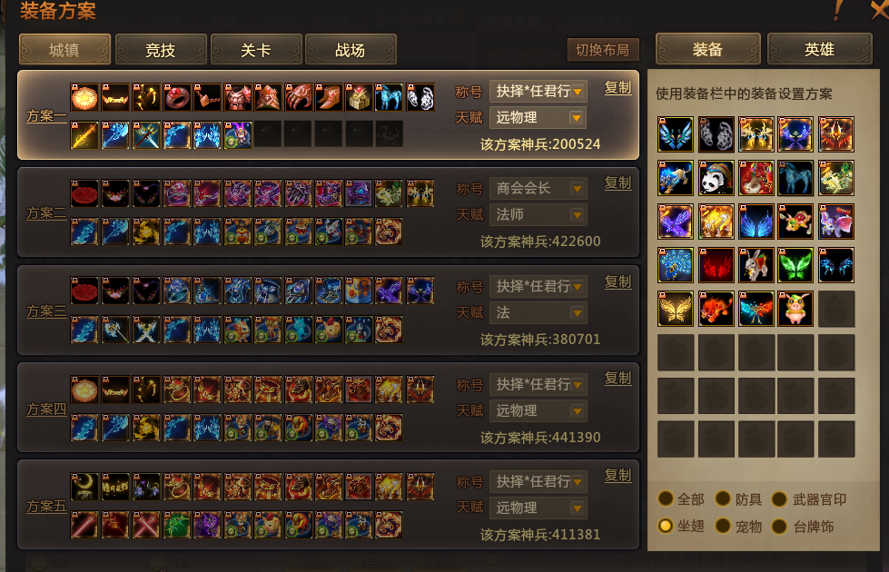
Task: Click 复制 link for 方案三
Action: tap(617, 281)
